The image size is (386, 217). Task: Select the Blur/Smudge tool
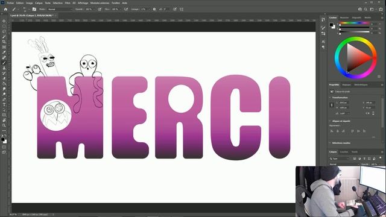(4, 89)
